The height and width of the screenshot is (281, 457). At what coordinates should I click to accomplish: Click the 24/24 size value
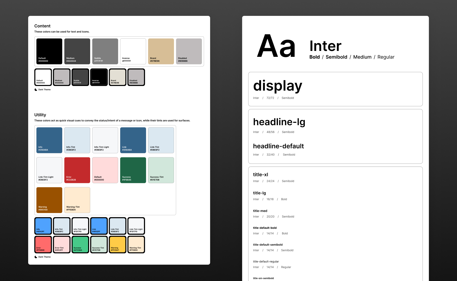[271, 181]
